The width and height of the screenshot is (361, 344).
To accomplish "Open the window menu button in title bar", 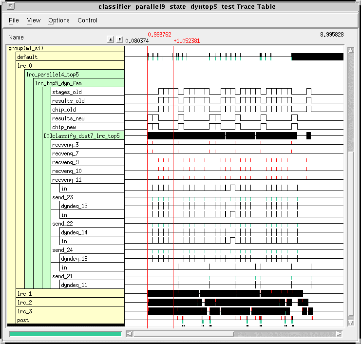I will 11,6.
